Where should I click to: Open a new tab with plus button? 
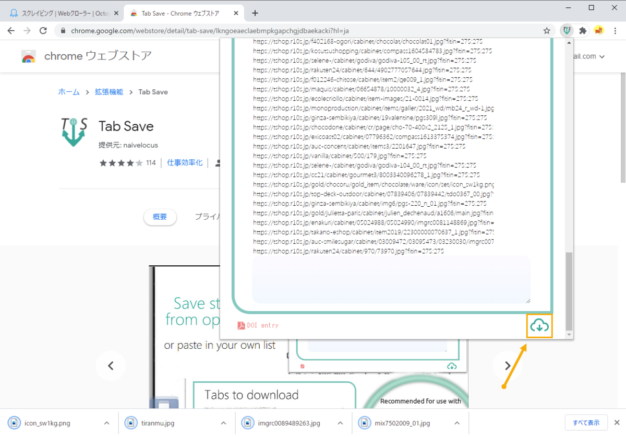(255, 13)
